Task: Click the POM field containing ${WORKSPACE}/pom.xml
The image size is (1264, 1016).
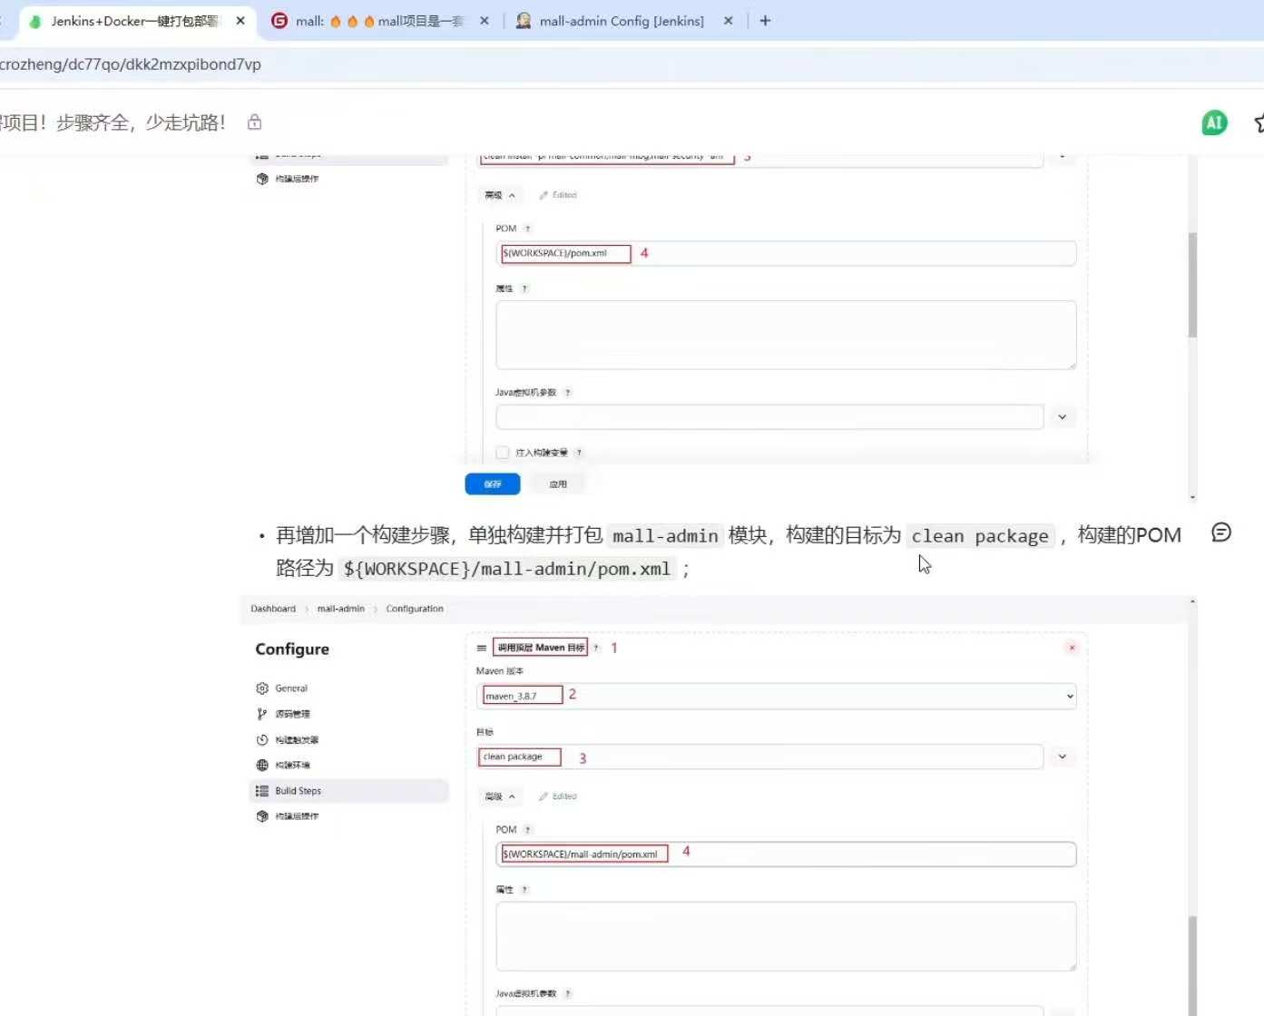Action: coord(786,253)
